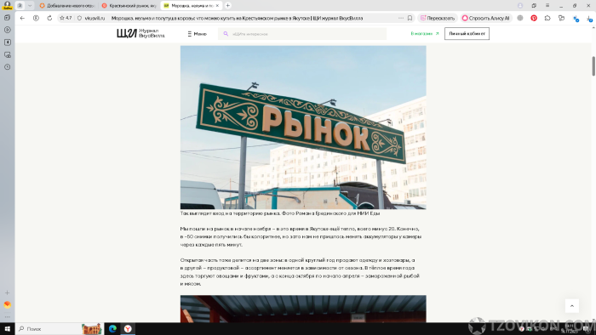Focus the site search field
The height and width of the screenshot is (335, 596).
click(x=302, y=34)
